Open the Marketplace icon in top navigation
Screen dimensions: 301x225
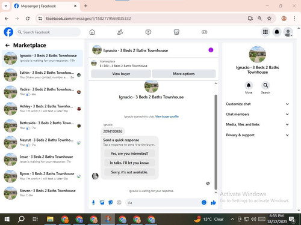tap(176, 32)
